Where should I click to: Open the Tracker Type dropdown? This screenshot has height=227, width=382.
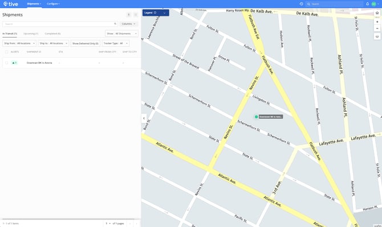[116, 43]
